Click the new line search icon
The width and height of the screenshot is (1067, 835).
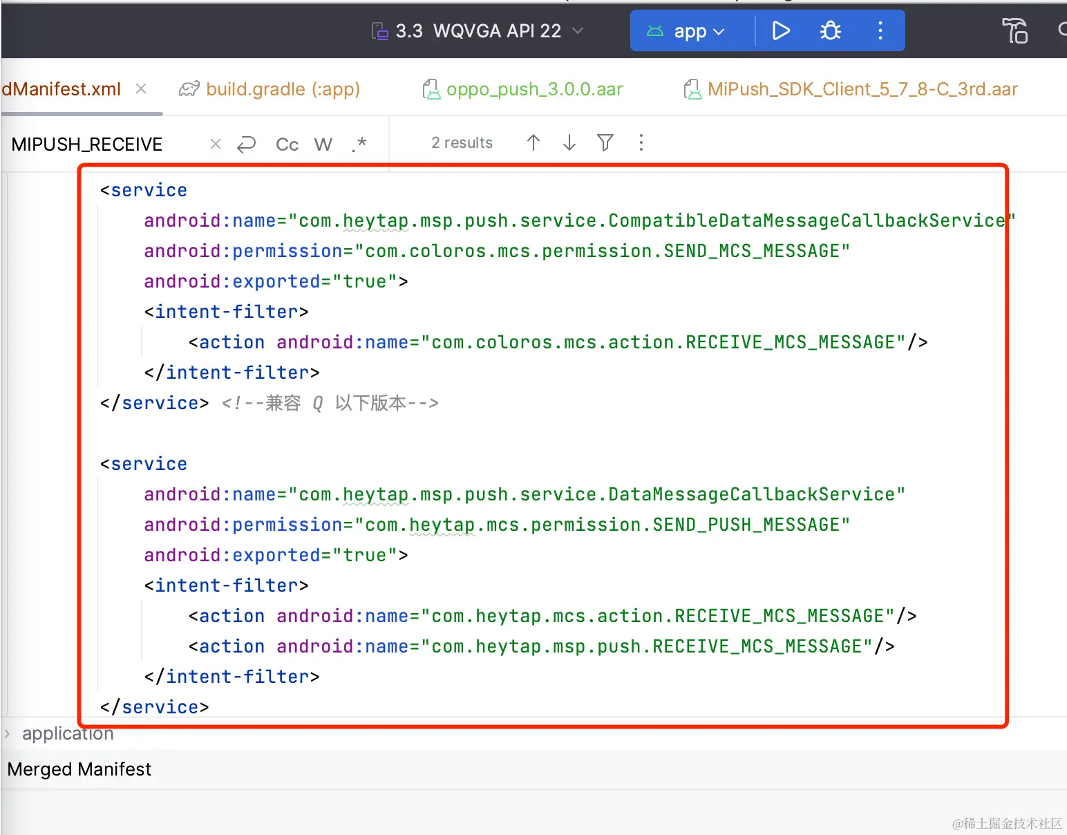pos(246,144)
